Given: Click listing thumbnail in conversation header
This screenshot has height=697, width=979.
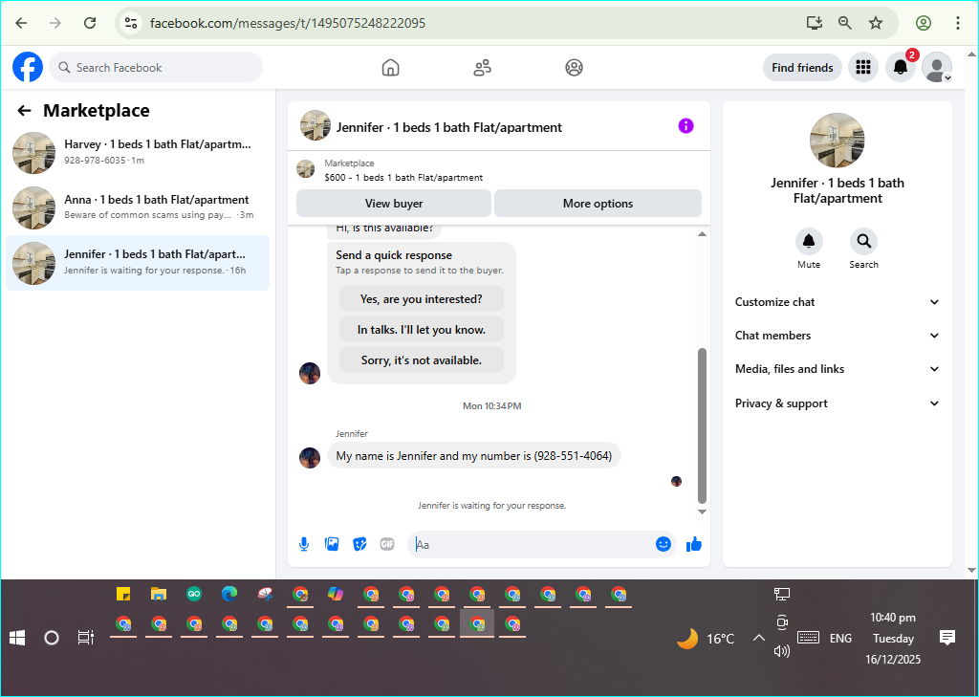Looking at the screenshot, I should (315, 125).
